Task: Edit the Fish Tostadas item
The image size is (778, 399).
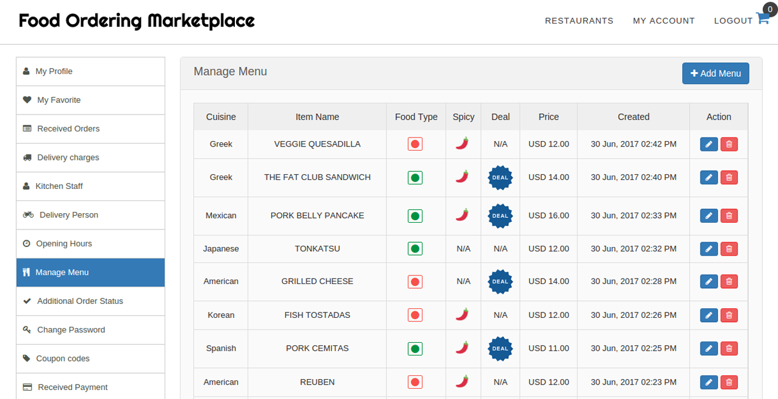Action: [709, 315]
